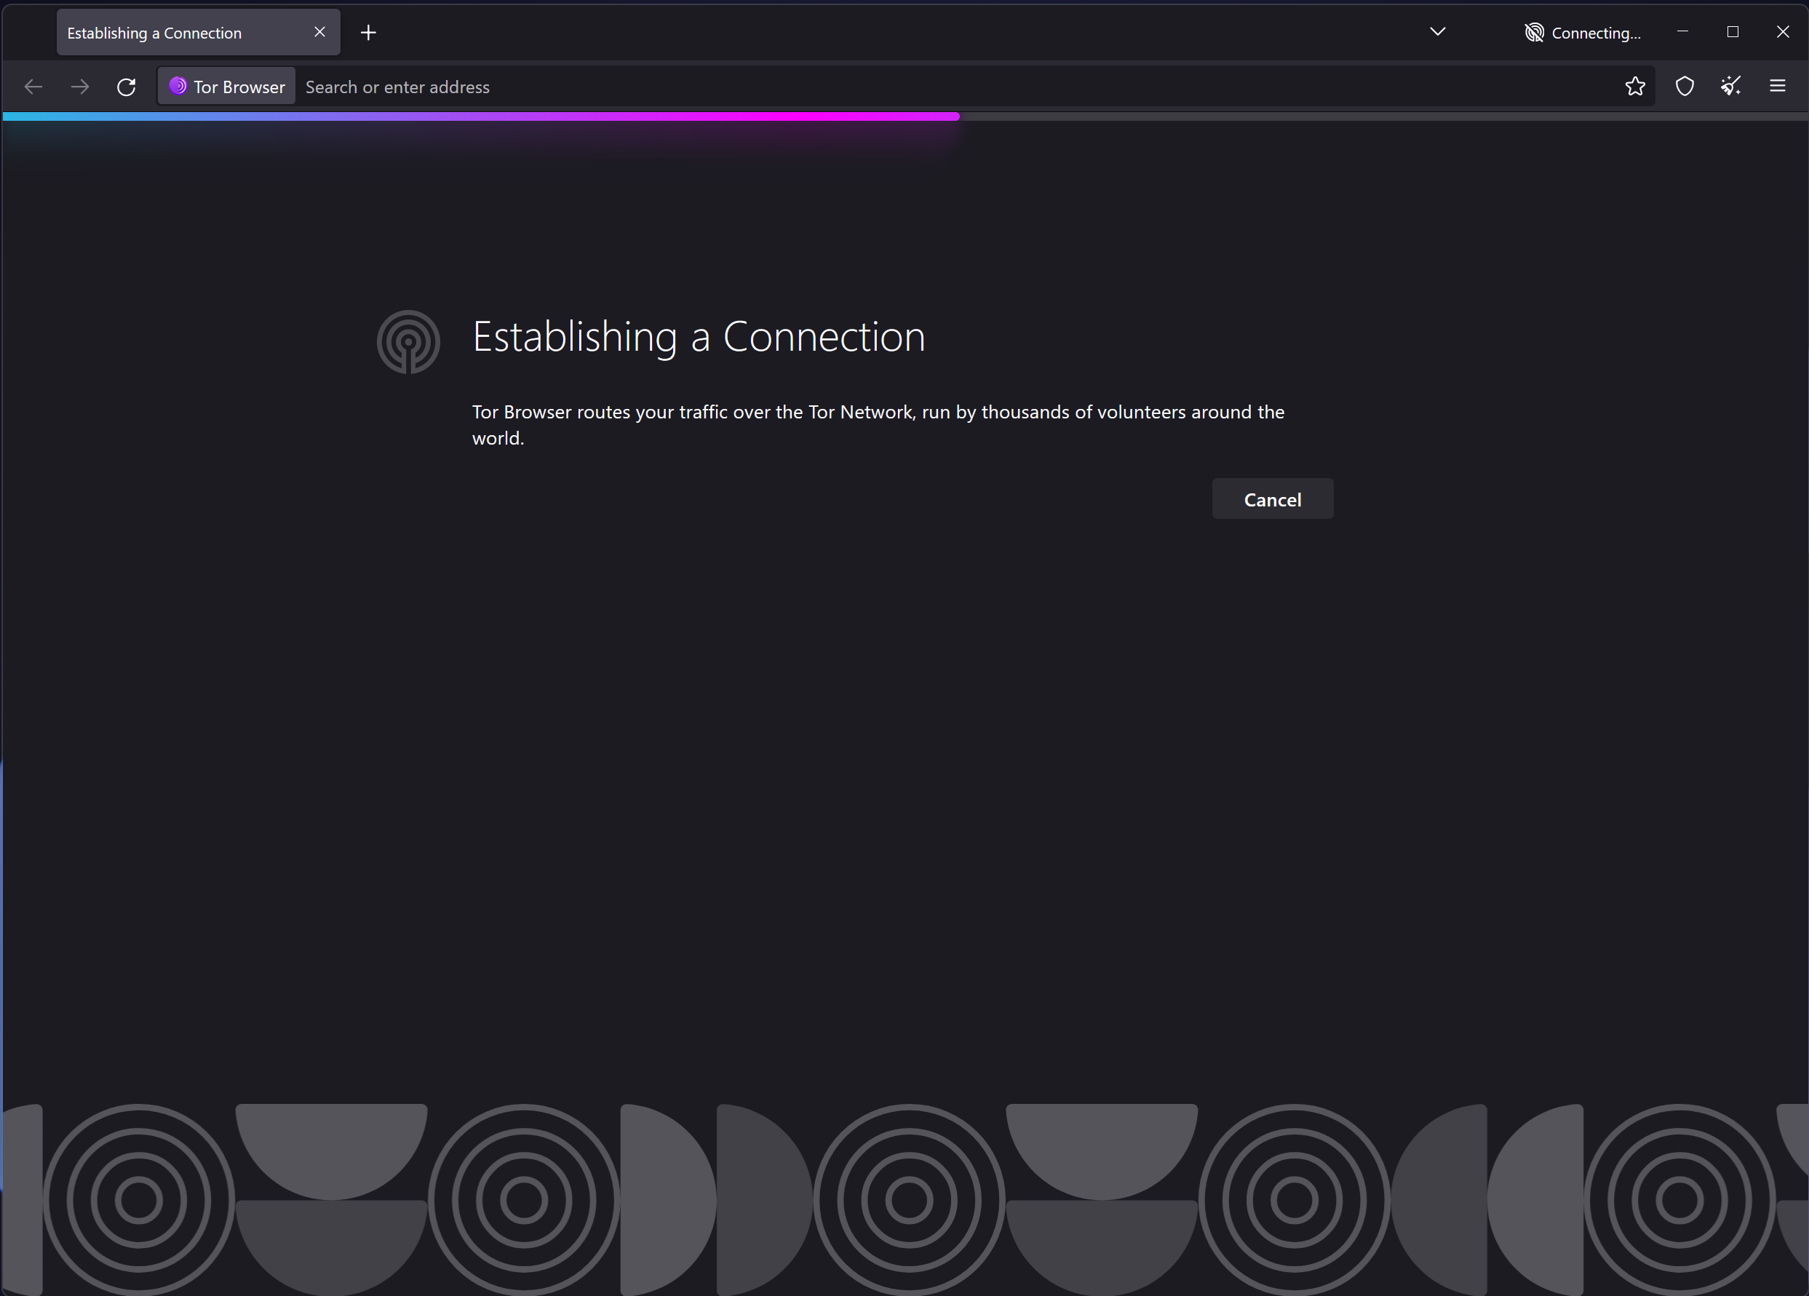The width and height of the screenshot is (1809, 1296).
Task: Cancel the Tor connection attempt
Action: click(x=1272, y=499)
